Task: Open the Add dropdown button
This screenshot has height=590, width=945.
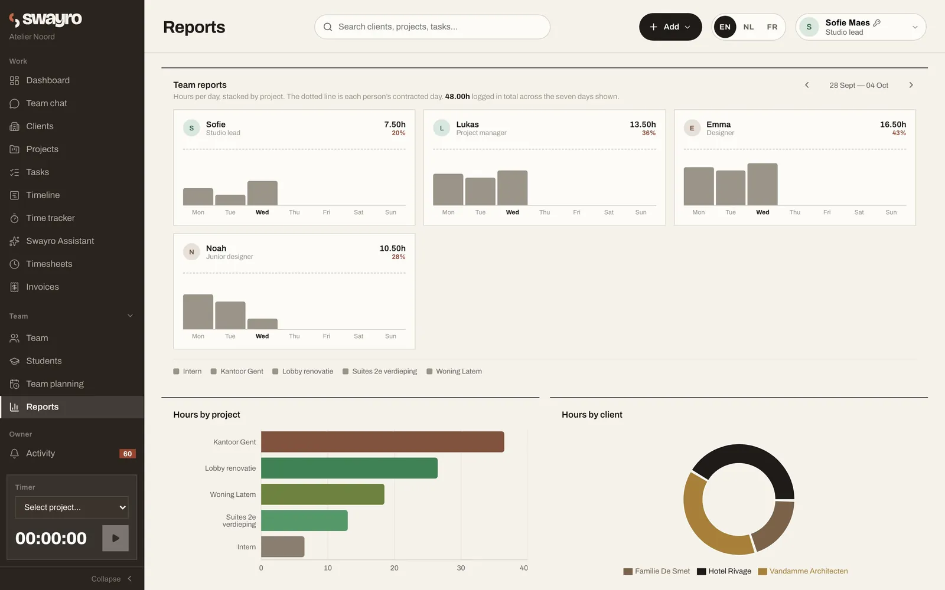Action: [x=670, y=27]
